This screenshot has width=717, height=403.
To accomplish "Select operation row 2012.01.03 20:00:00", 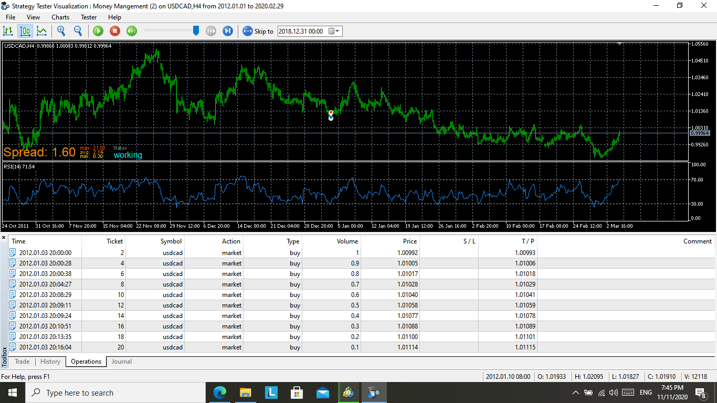I will coord(362,253).
